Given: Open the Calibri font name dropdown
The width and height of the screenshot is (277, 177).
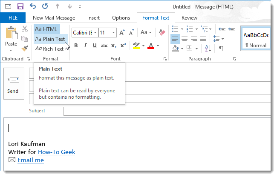Looking at the screenshot, I should pyautogui.click(x=95, y=33).
